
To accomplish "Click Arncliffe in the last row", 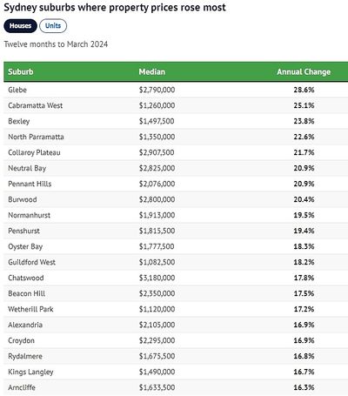I will 22,387.
